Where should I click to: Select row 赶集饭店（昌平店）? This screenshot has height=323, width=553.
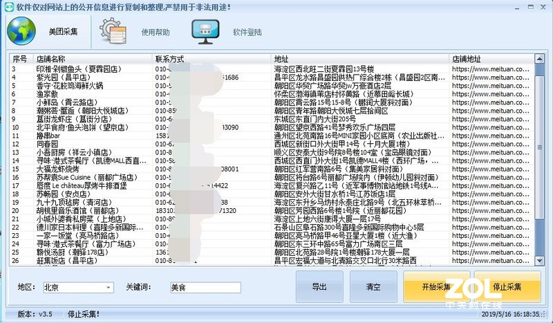[x=272, y=261]
